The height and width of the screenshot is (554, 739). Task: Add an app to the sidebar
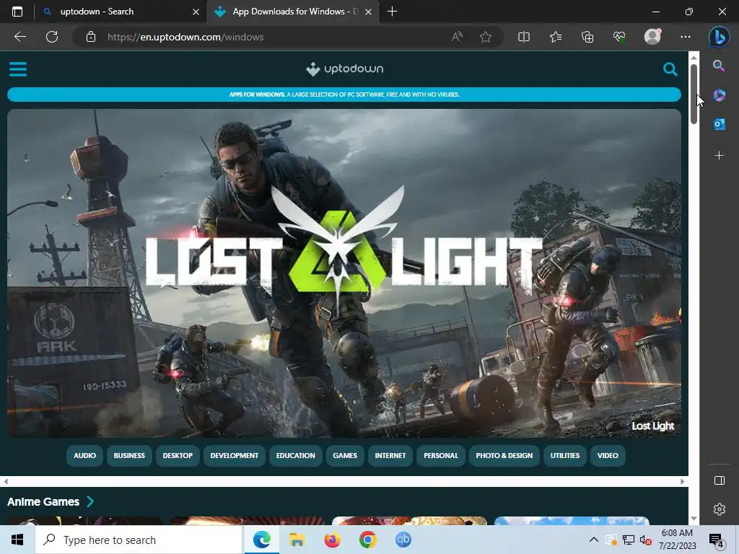(x=719, y=156)
